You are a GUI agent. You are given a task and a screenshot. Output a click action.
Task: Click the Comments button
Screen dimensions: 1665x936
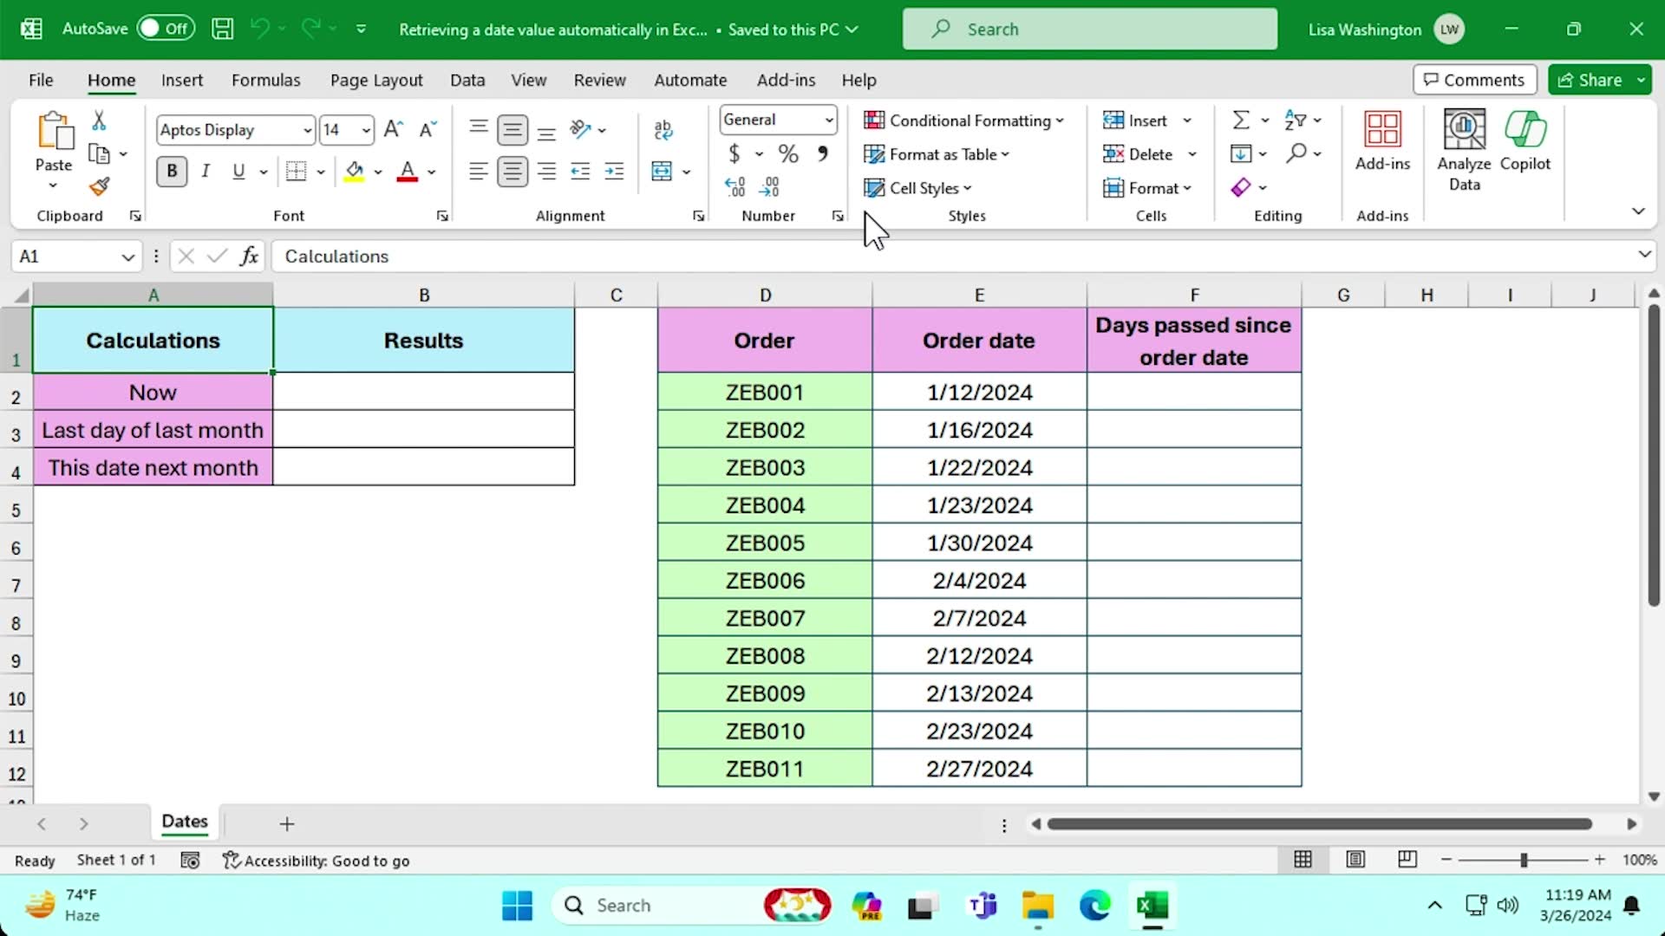coord(1474,80)
